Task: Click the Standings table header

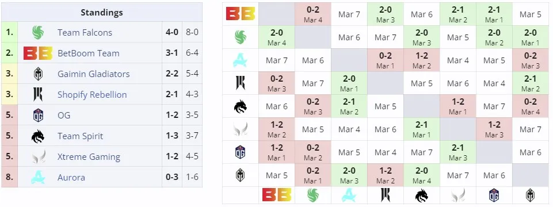Action: (102, 12)
